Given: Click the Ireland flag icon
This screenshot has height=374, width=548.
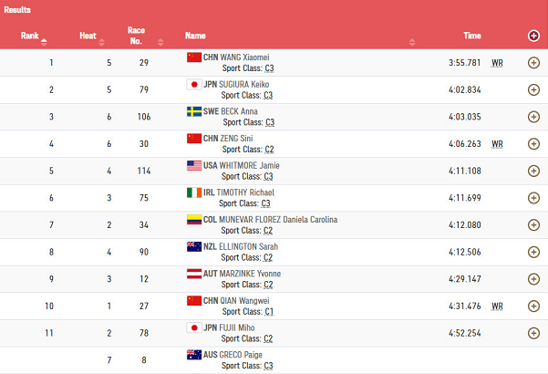Looking at the screenshot, I should point(193,192).
